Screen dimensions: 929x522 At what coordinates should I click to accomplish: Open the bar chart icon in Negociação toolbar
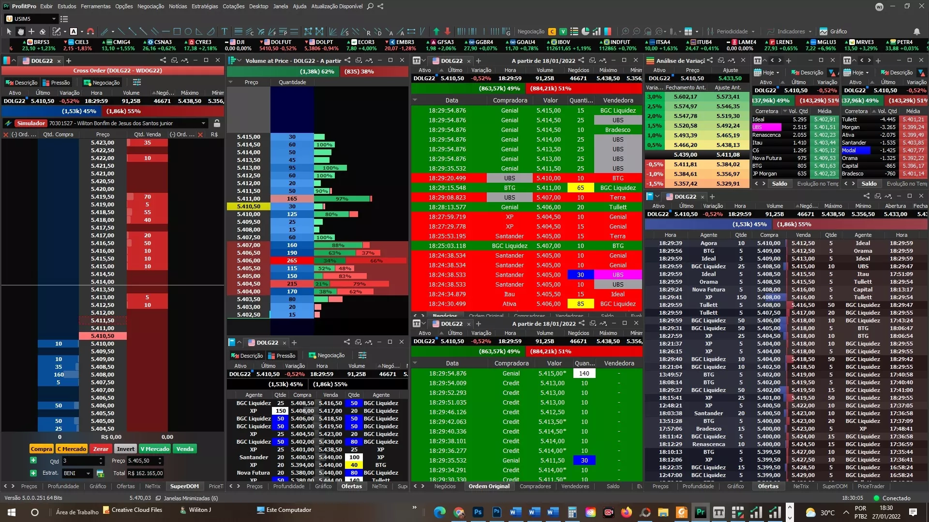coord(596,31)
